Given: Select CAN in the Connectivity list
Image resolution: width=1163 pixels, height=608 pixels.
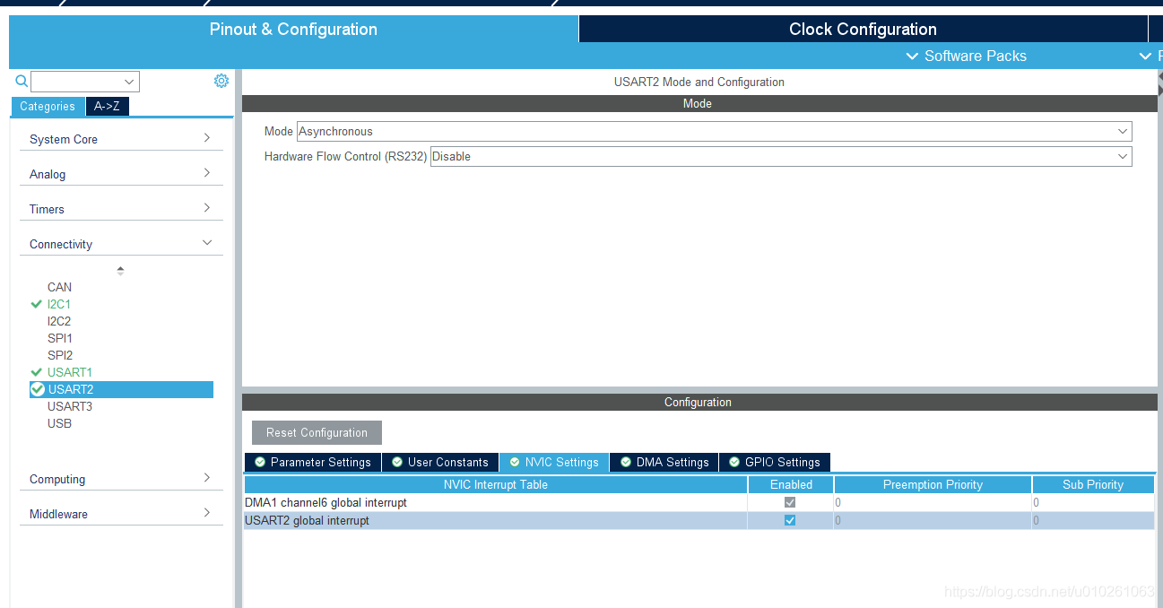Looking at the screenshot, I should 59,287.
